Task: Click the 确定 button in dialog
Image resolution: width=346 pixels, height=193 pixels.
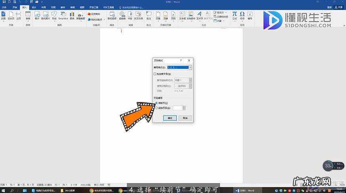Action: tap(170, 118)
